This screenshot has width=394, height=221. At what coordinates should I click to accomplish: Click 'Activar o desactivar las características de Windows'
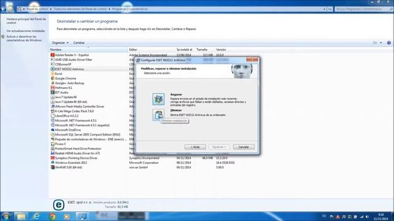(x=24, y=38)
